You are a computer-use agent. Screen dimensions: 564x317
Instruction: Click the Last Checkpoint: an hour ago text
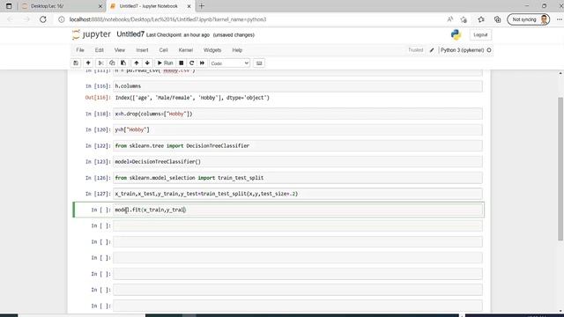178,35
